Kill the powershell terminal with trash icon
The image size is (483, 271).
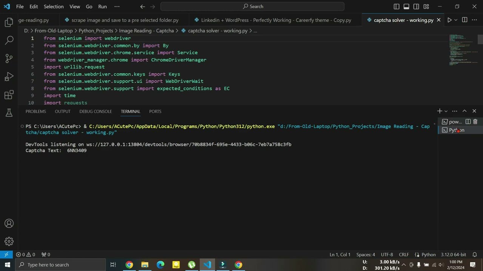(475, 122)
